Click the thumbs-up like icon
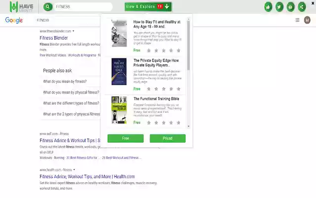 pyautogui.click(x=268, y=7)
